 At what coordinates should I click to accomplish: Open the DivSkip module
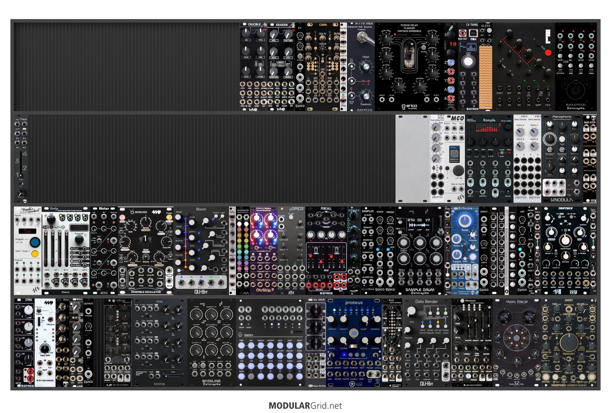[264, 251]
